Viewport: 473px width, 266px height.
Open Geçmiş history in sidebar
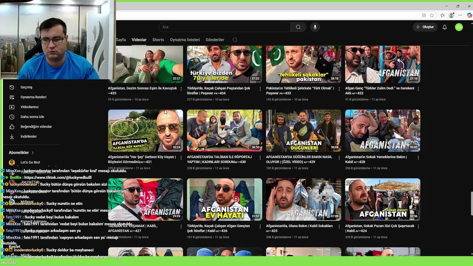click(27, 87)
